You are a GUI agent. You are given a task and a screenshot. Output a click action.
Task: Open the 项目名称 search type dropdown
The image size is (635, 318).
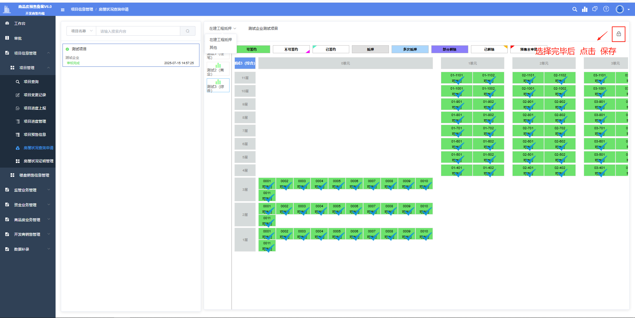tap(81, 31)
